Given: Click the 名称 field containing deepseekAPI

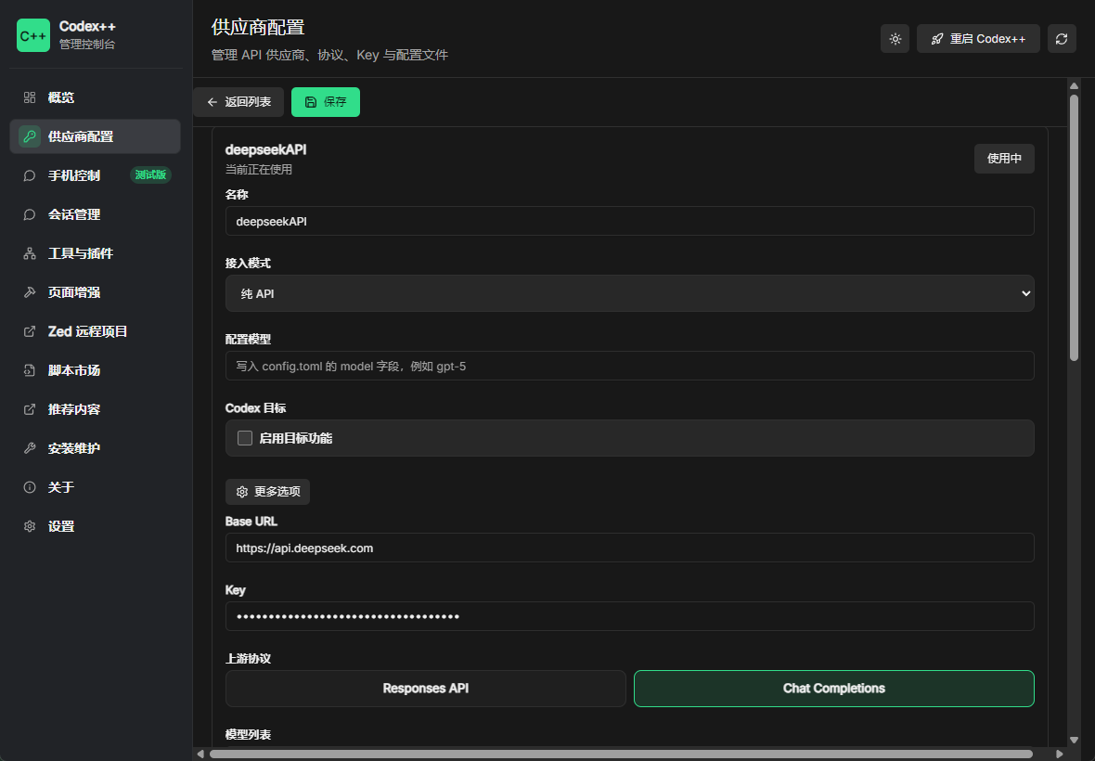Looking at the screenshot, I should pos(629,221).
